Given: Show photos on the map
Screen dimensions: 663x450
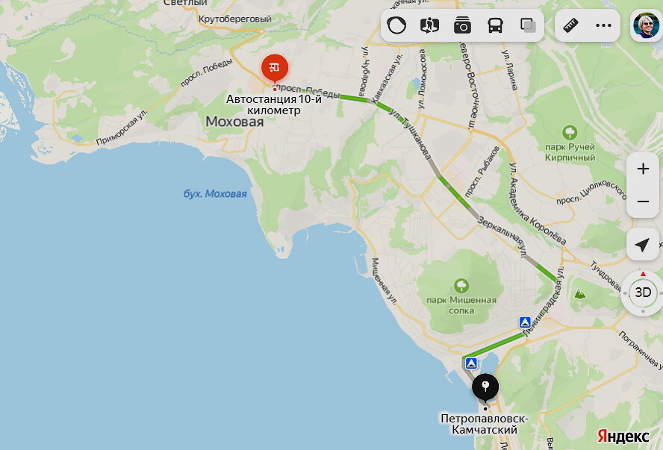Looking at the screenshot, I should click(x=462, y=25).
